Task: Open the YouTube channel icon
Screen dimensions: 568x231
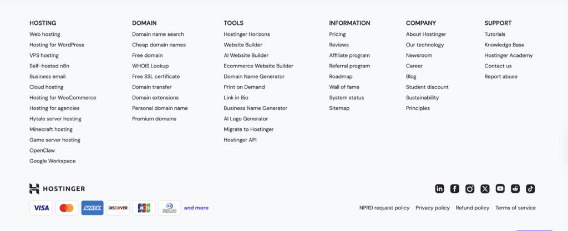Action: click(500, 189)
